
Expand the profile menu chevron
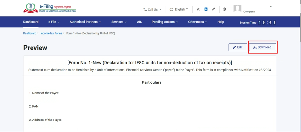270,6
